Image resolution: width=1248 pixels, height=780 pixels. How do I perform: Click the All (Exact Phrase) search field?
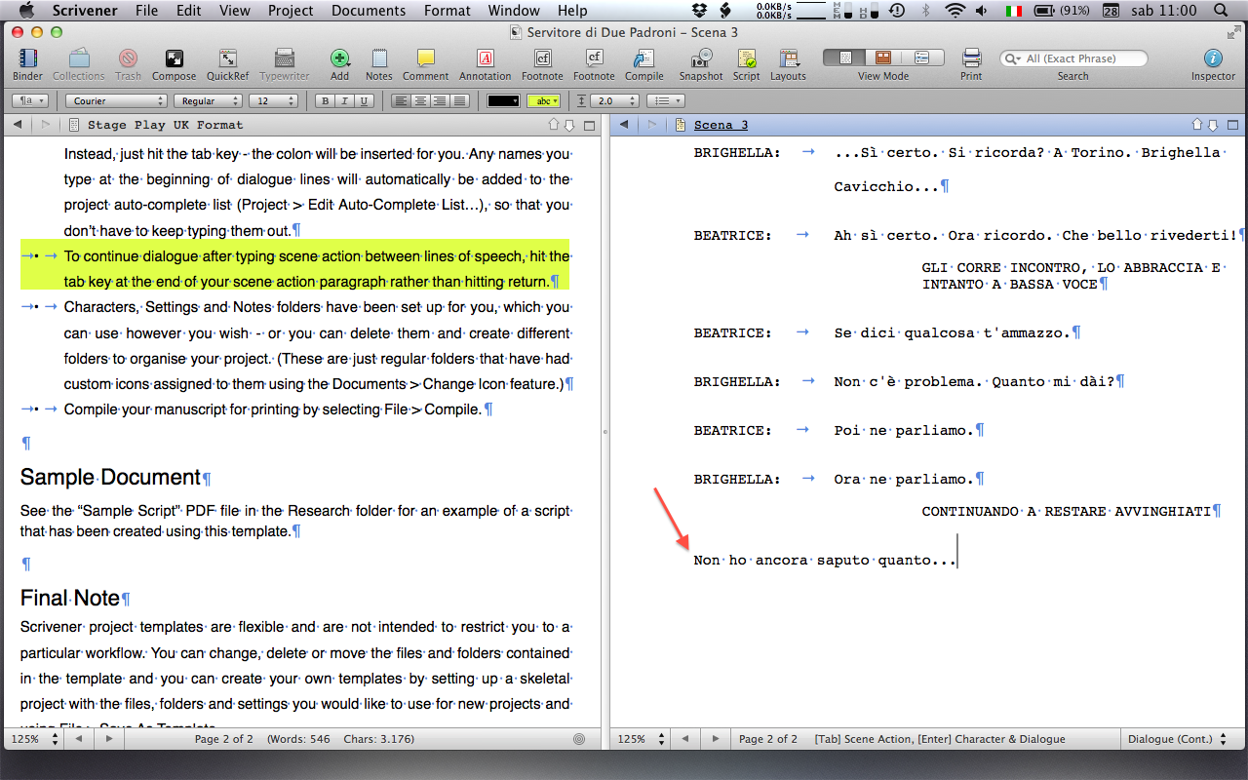pyautogui.click(x=1072, y=58)
